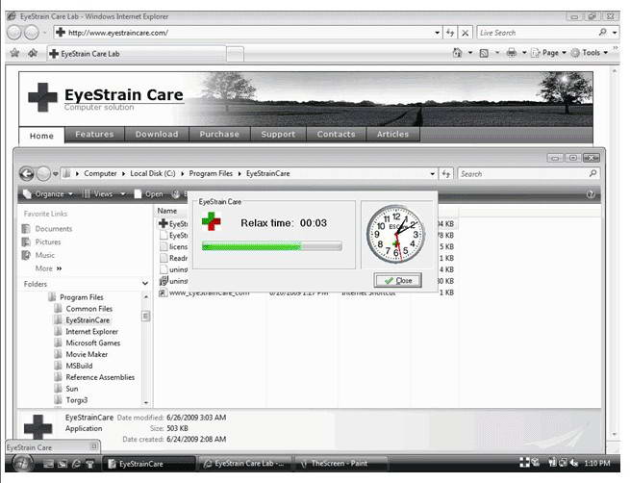Click Explorer address refresh icon
630x483 pixels.
pyautogui.click(x=446, y=173)
